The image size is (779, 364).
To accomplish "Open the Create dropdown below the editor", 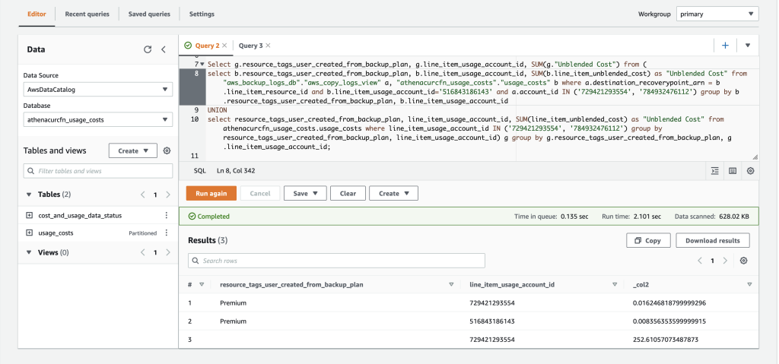I will tap(393, 193).
